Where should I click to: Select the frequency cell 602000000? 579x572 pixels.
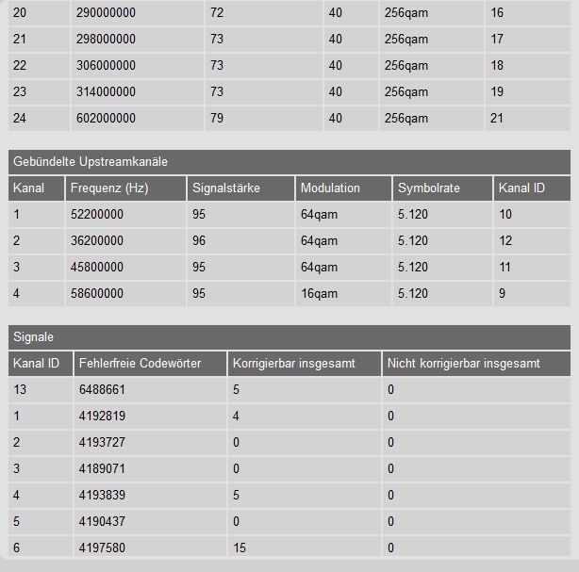103,119
